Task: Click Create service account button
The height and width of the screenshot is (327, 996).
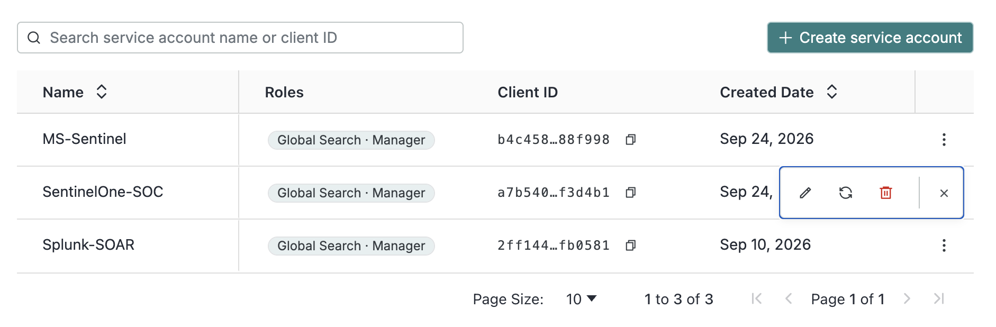Action: [870, 38]
